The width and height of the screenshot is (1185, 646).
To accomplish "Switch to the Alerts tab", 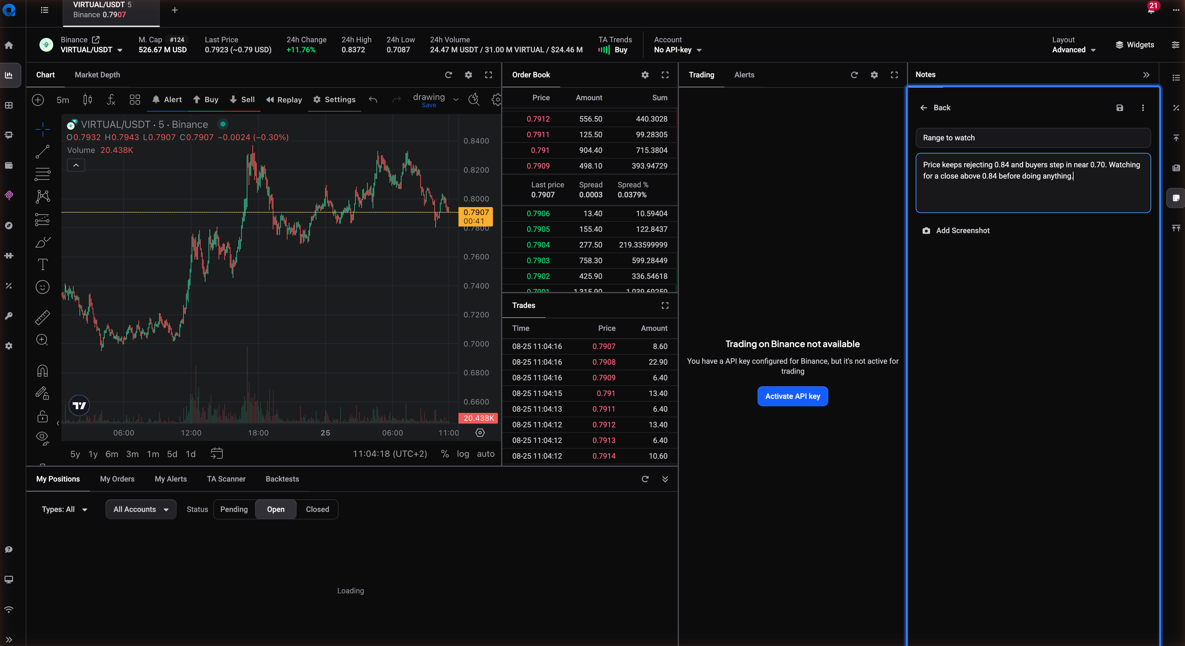I will click(x=744, y=75).
